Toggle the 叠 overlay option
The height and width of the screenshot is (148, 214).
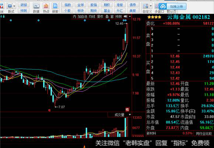click(x=107, y=17)
